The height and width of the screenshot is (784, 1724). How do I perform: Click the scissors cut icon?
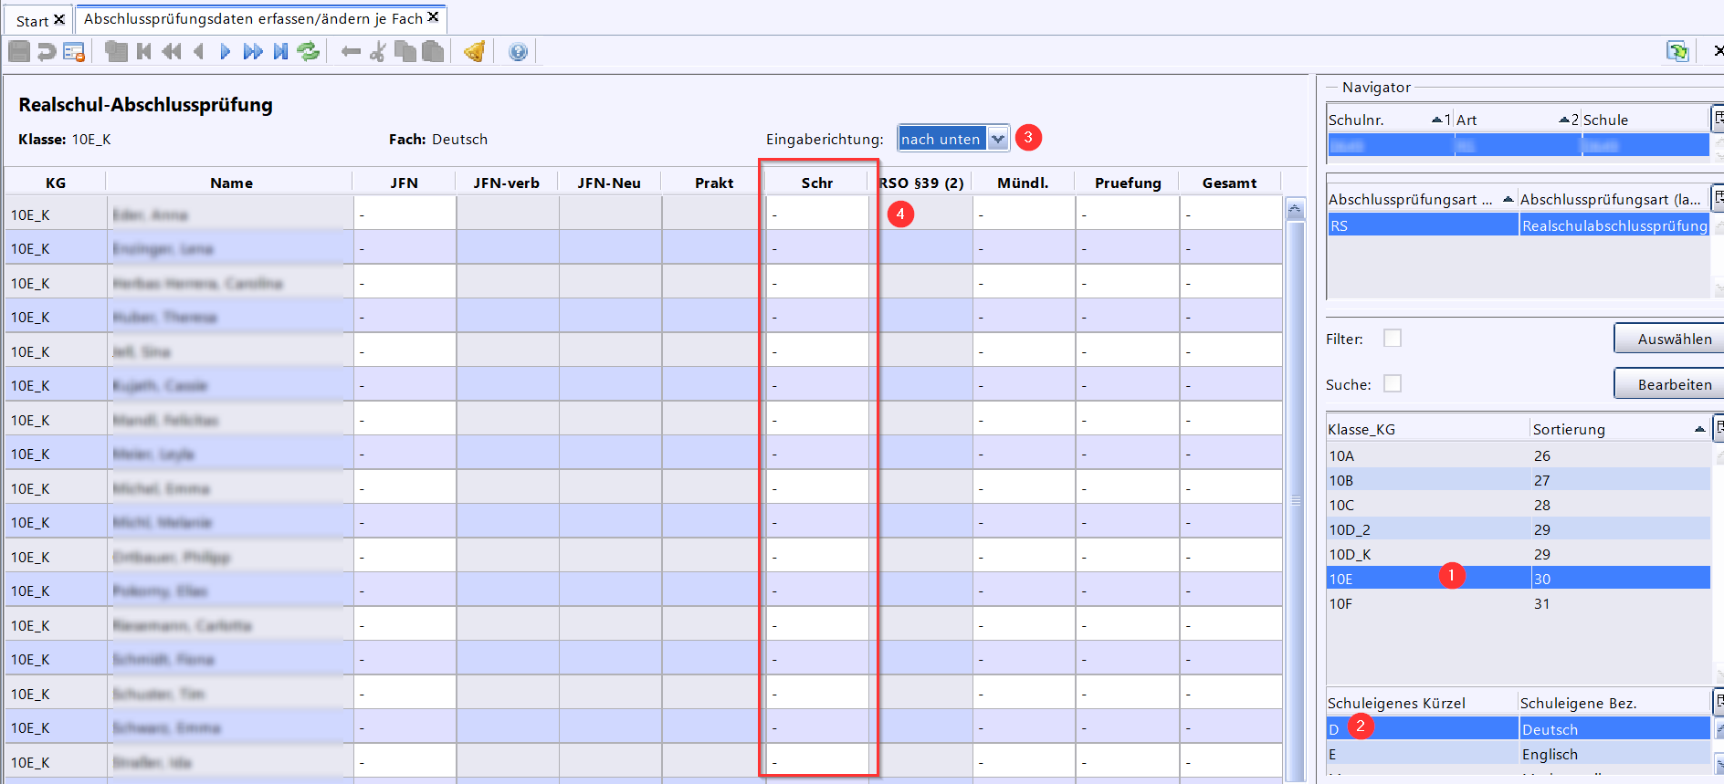[377, 52]
